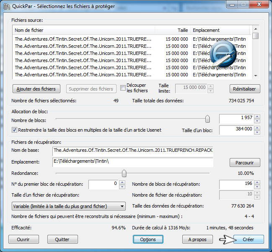
Task: Click the 10.00% redundancy value
Action: point(246,173)
